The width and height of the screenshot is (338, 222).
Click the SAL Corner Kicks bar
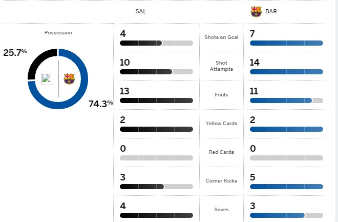click(x=156, y=187)
